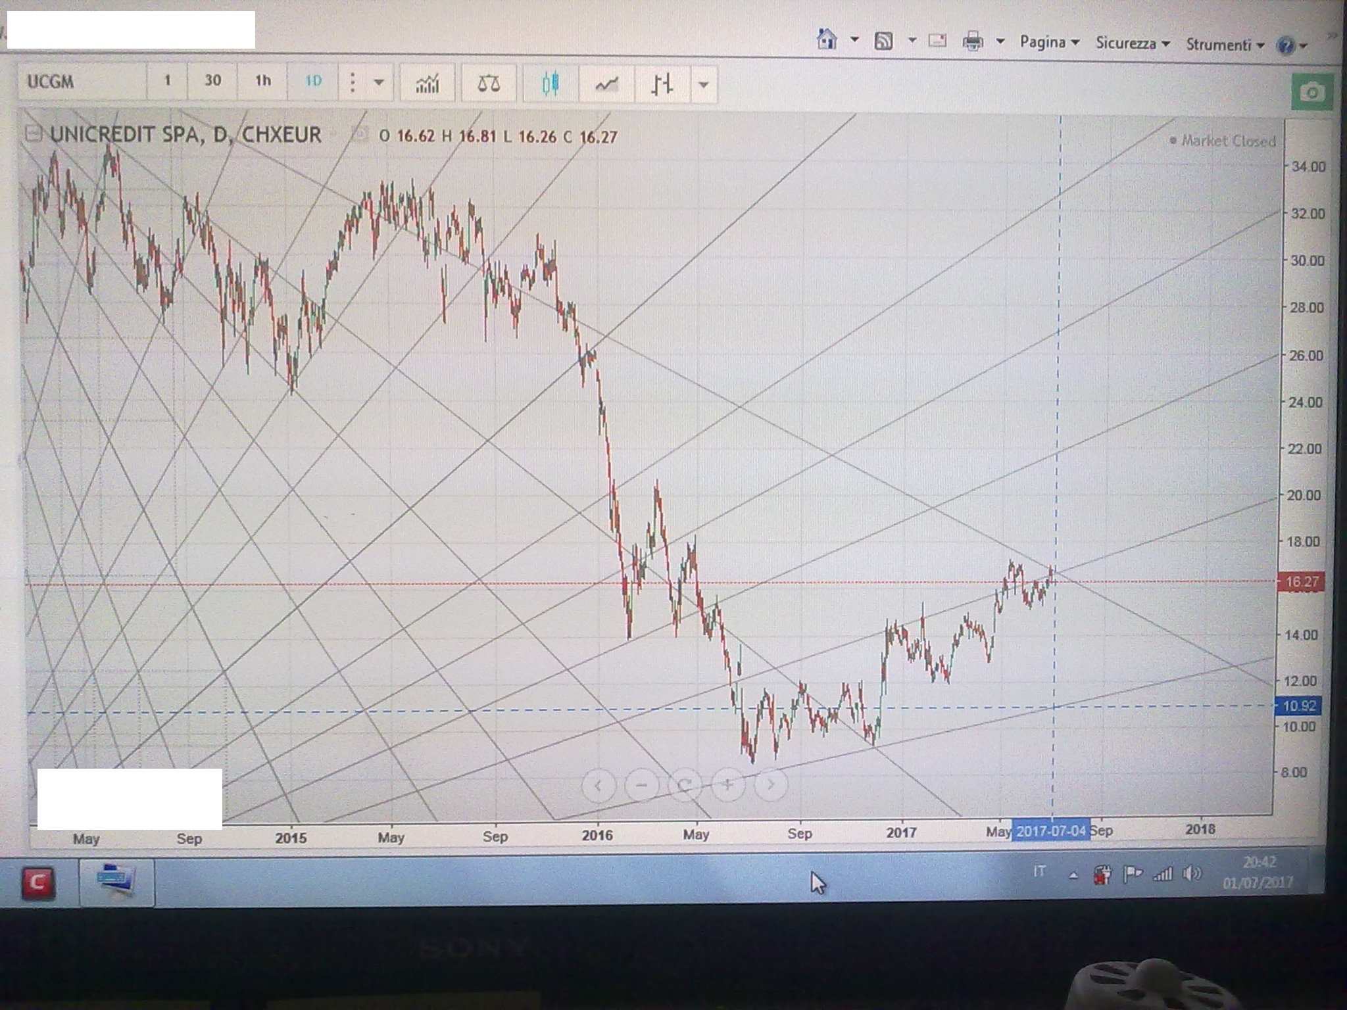The image size is (1347, 1010).
Task: Open the Strumenti menu
Action: [x=1225, y=45]
